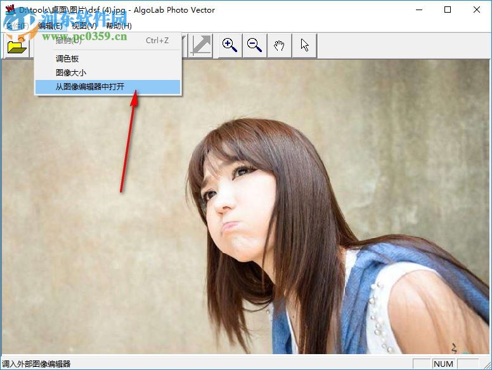Select the Zoom Out magnifier tool
Image resolution: width=492 pixels, height=370 pixels.
click(254, 46)
